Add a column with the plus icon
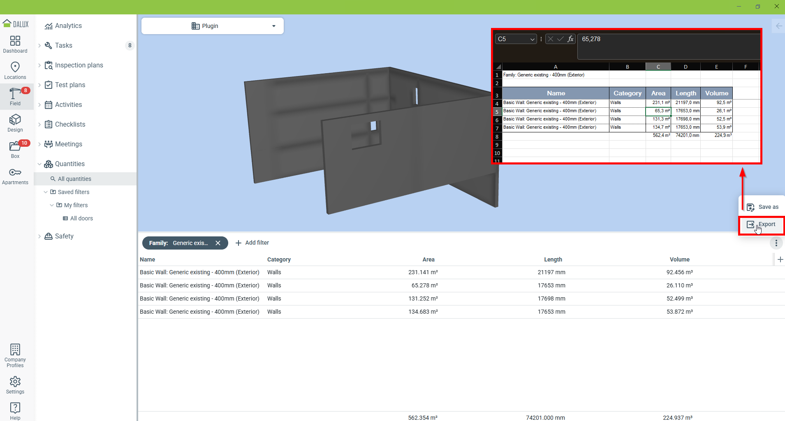Viewport: 785px width, 421px height. coord(780,259)
